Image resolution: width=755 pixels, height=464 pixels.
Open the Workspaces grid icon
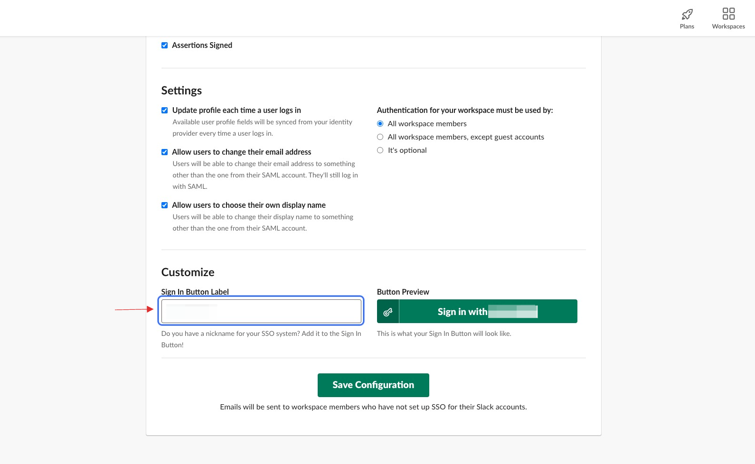pyautogui.click(x=728, y=13)
